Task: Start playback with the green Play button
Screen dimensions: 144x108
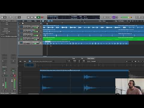Action: pyautogui.click(x=38, y=17)
